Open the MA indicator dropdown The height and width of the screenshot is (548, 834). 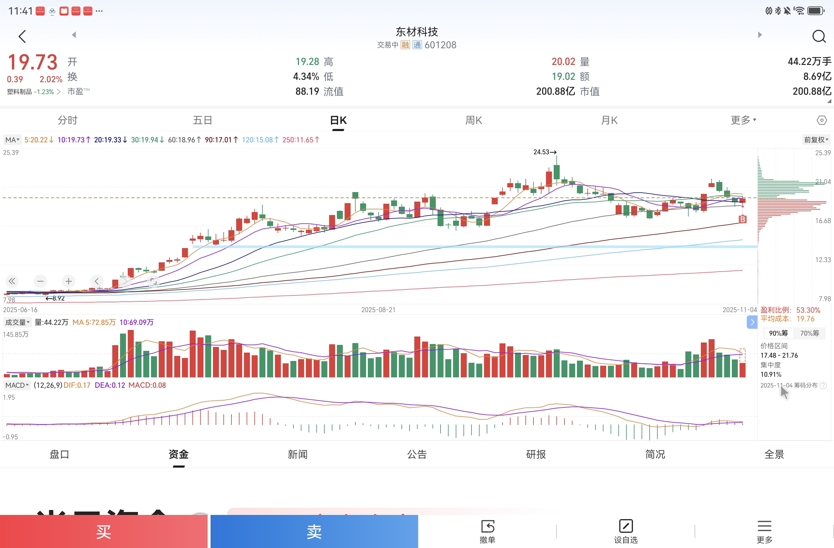(12, 140)
